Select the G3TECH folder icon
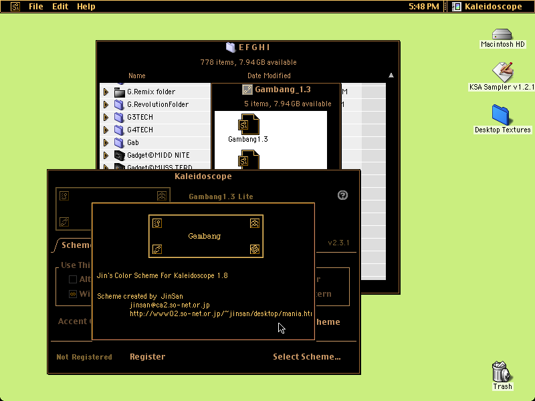535x401 pixels. pyautogui.click(x=119, y=118)
